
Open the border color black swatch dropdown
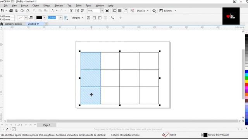point(45,18)
